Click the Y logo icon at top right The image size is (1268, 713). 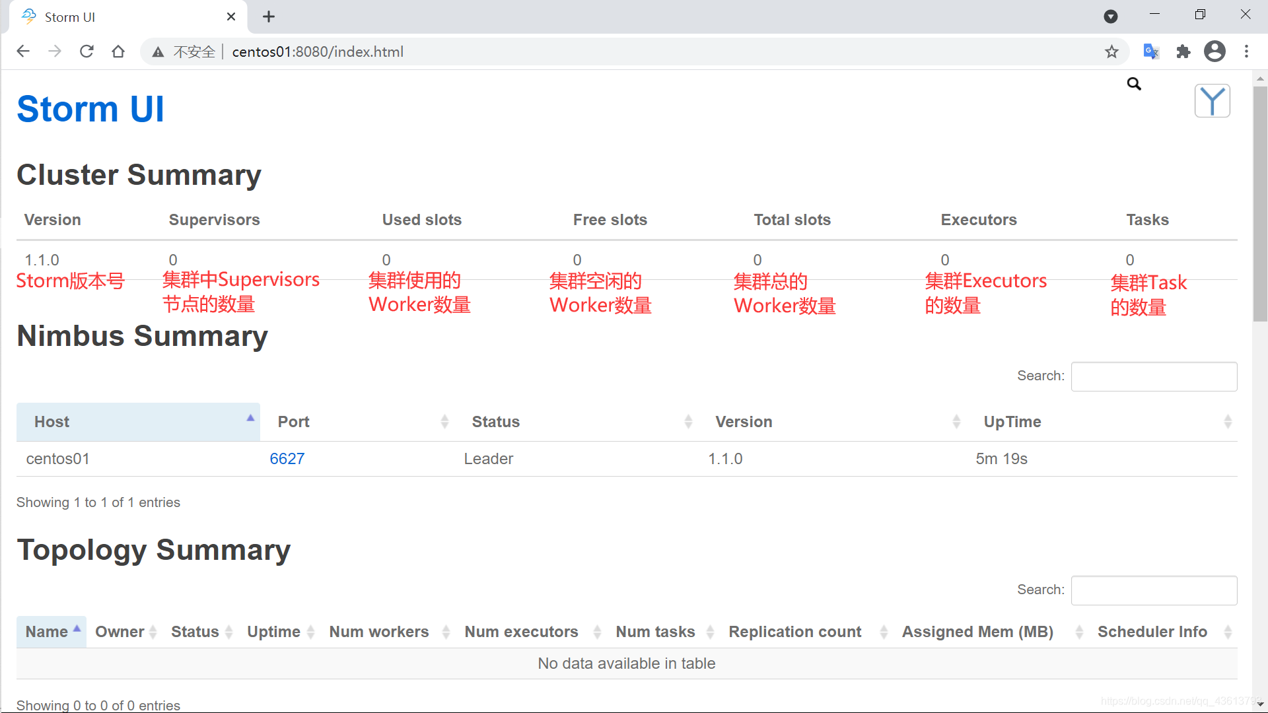pyautogui.click(x=1212, y=101)
